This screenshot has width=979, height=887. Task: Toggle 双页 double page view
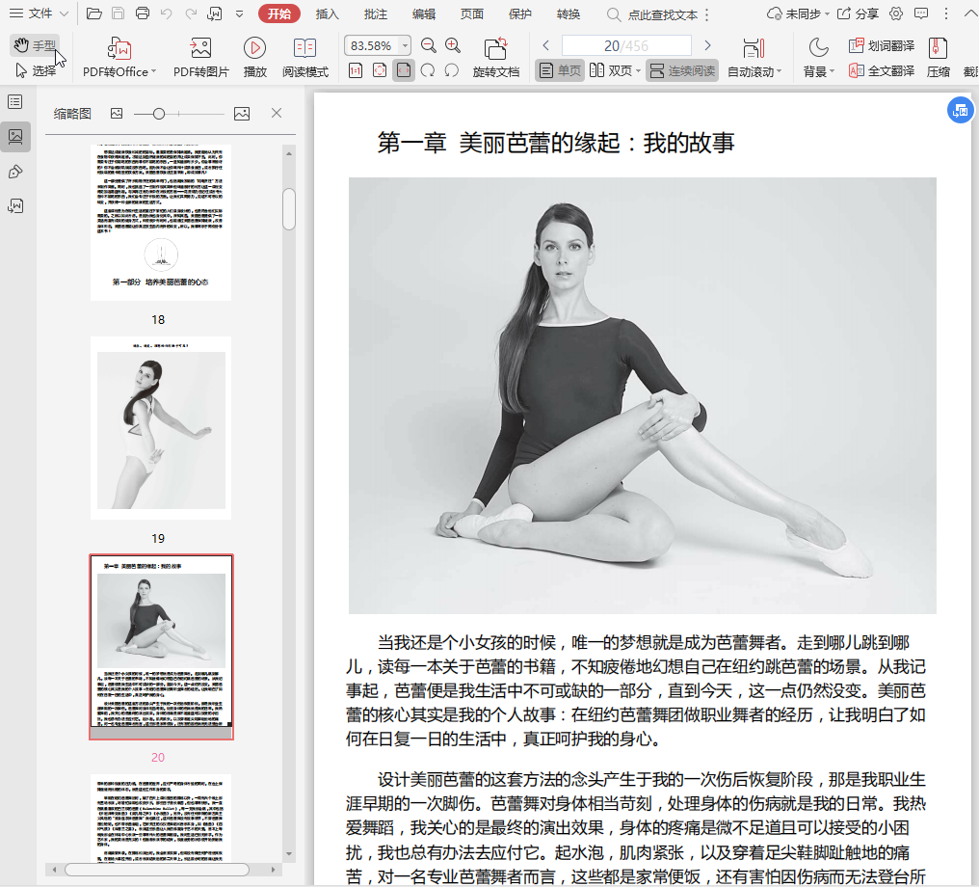pos(611,70)
